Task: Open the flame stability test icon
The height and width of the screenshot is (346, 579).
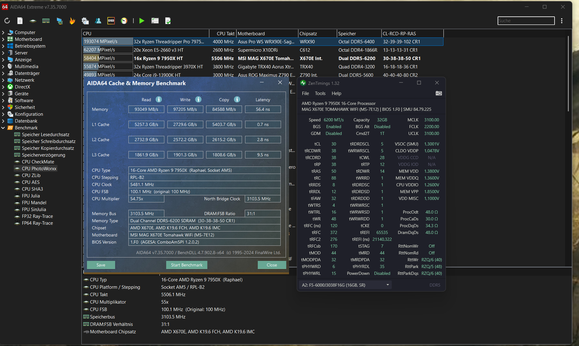Action: click(72, 21)
